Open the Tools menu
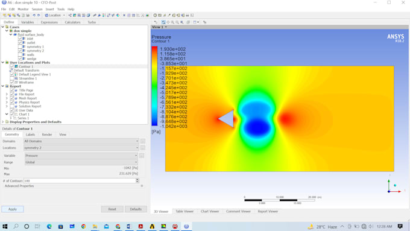Screen dimensions: 410x231 [x=61, y=9]
